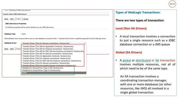Click the round logo in the corner
This screenshot has width=179, height=100.
(172, 4)
